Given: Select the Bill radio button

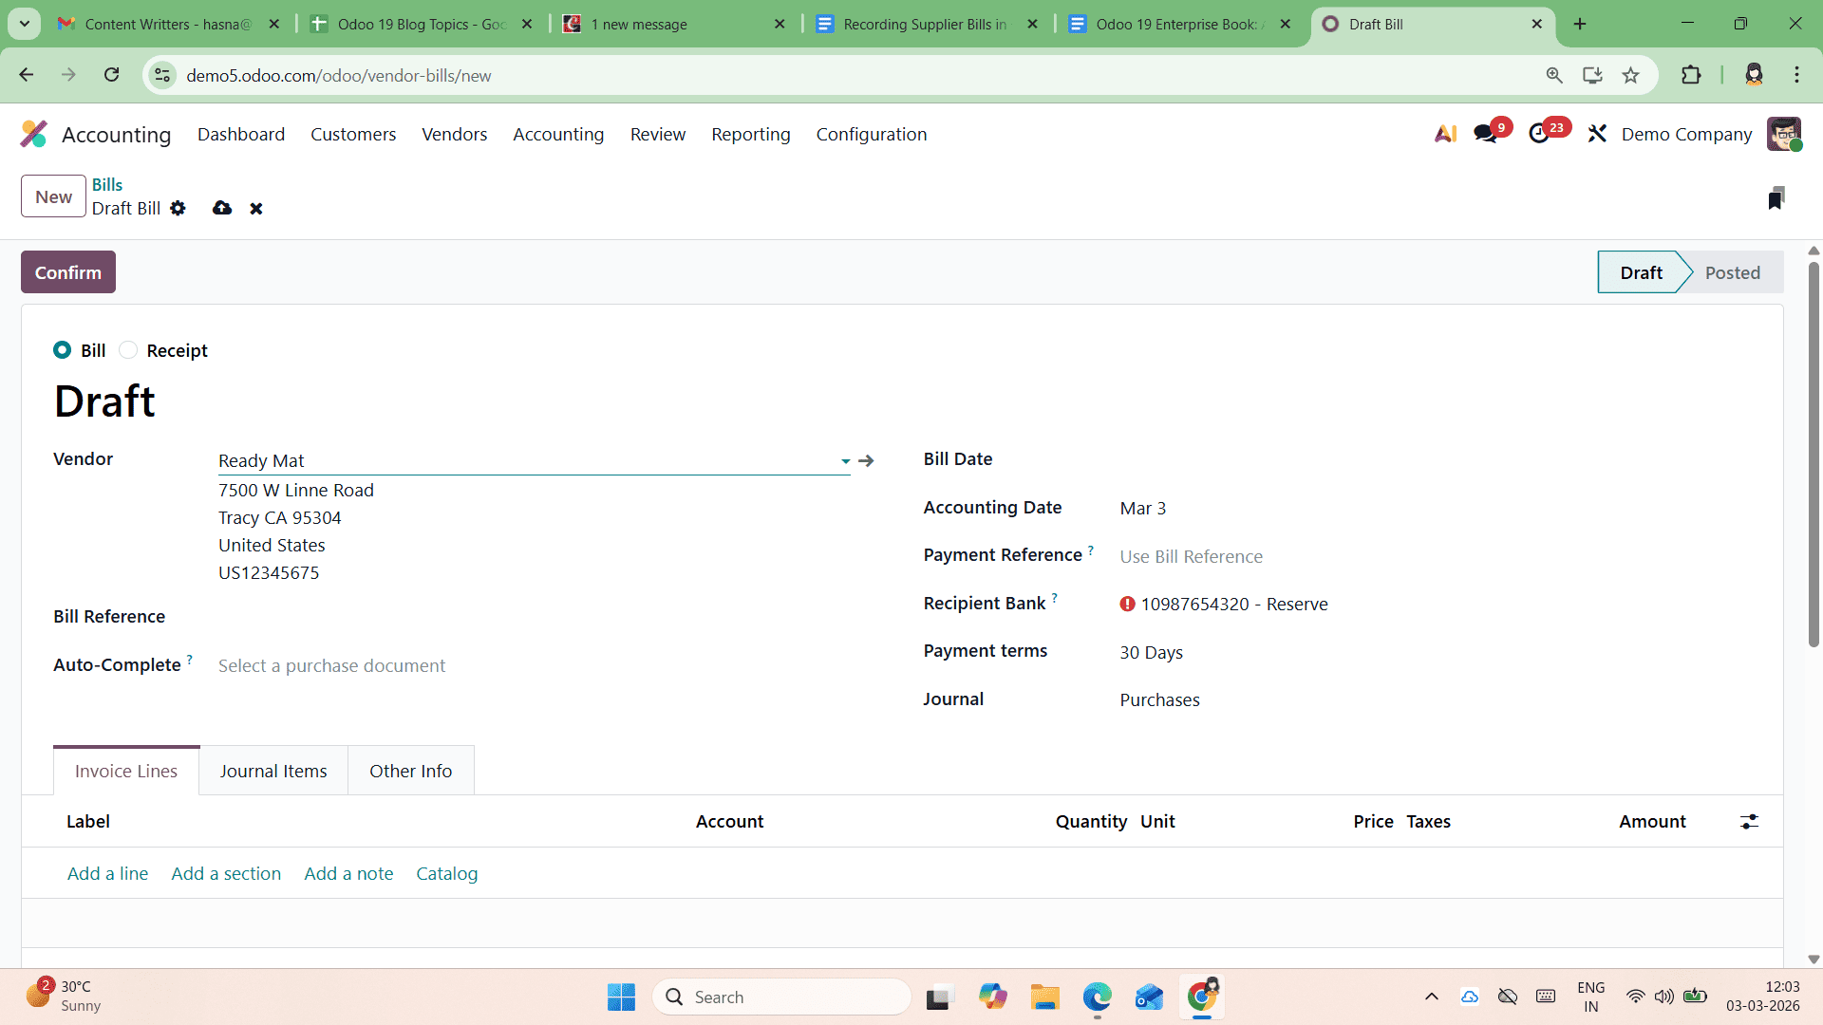Looking at the screenshot, I should tap(61, 350).
